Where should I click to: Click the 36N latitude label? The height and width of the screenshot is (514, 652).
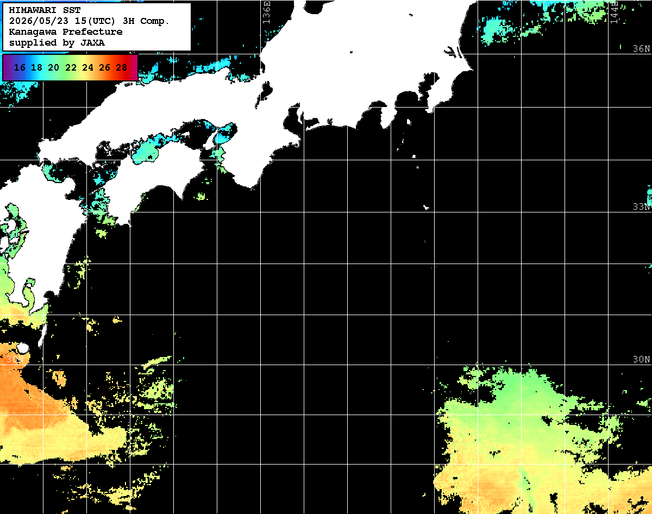coord(641,48)
